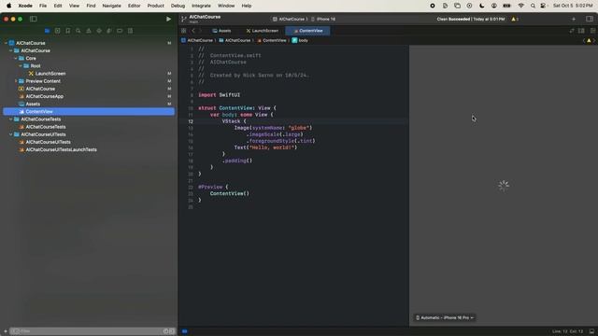Open the Debug navigator icon
This screenshot has width=598, height=336.
(109, 31)
